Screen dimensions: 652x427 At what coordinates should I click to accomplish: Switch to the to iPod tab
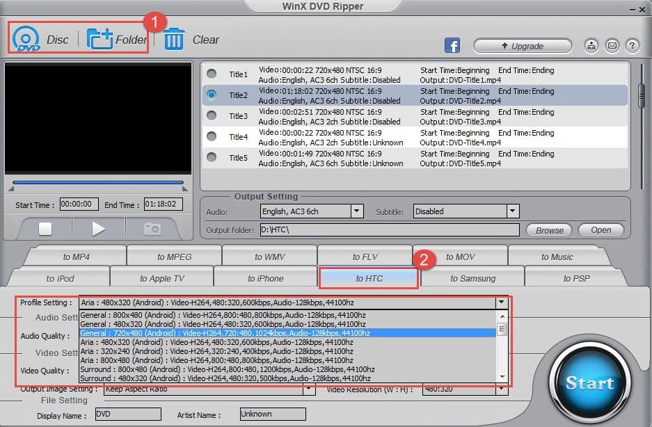point(60,279)
